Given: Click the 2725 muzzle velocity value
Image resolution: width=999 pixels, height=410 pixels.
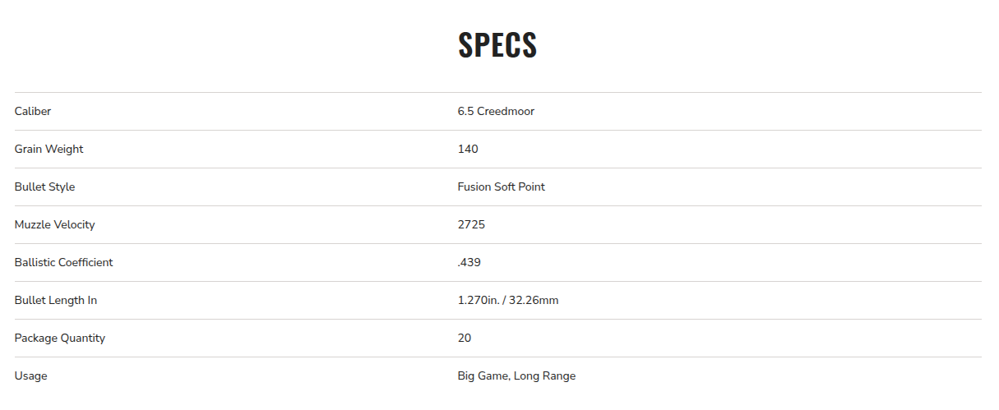Looking at the screenshot, I should (471, 225).
